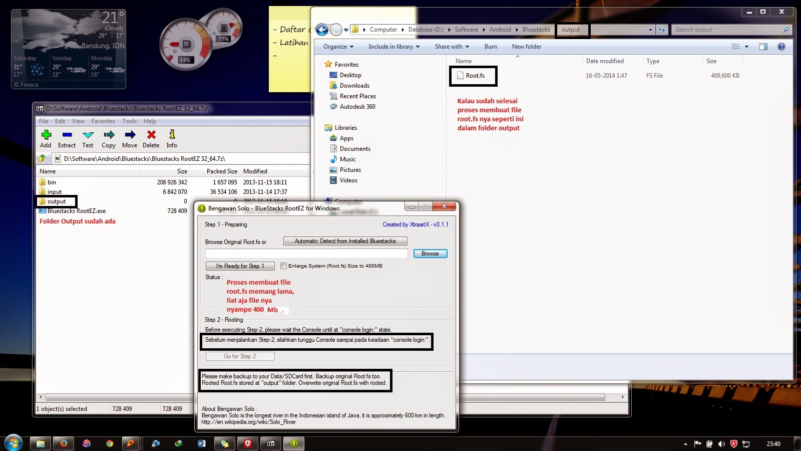Open Explorer's Help question-mark icon
Viewport: 801px width, 451px height.
point(781,47)
